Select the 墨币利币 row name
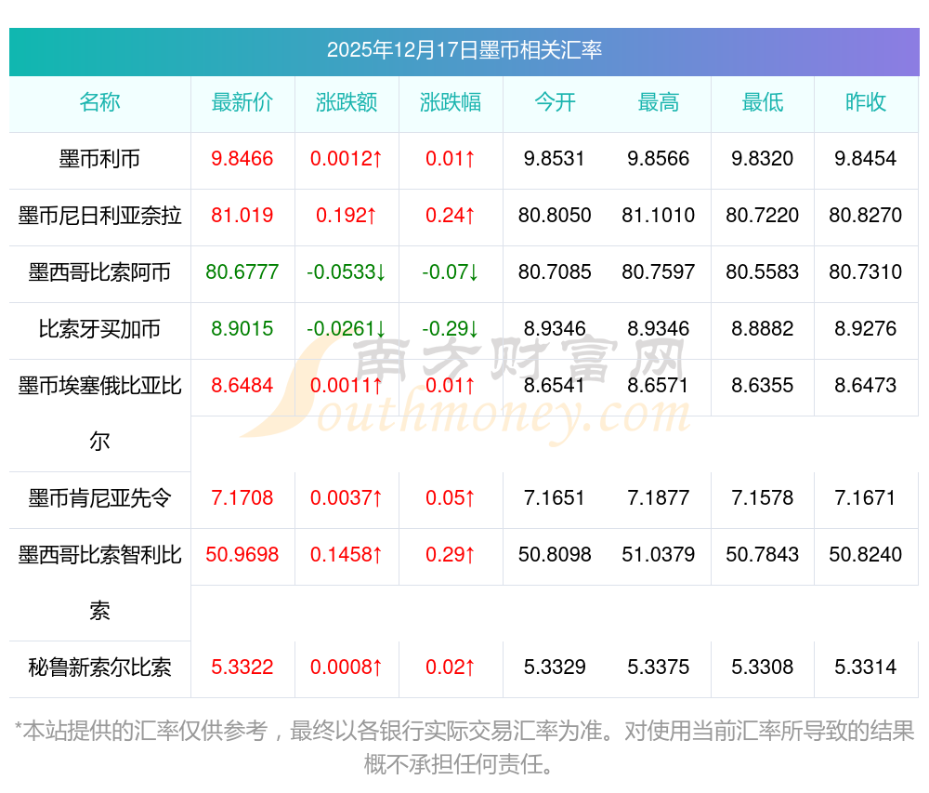This screenshot has height=793, width=929. 99,159
